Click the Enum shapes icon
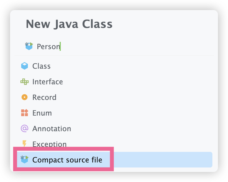The image size is (228, 182). [25, 113]
